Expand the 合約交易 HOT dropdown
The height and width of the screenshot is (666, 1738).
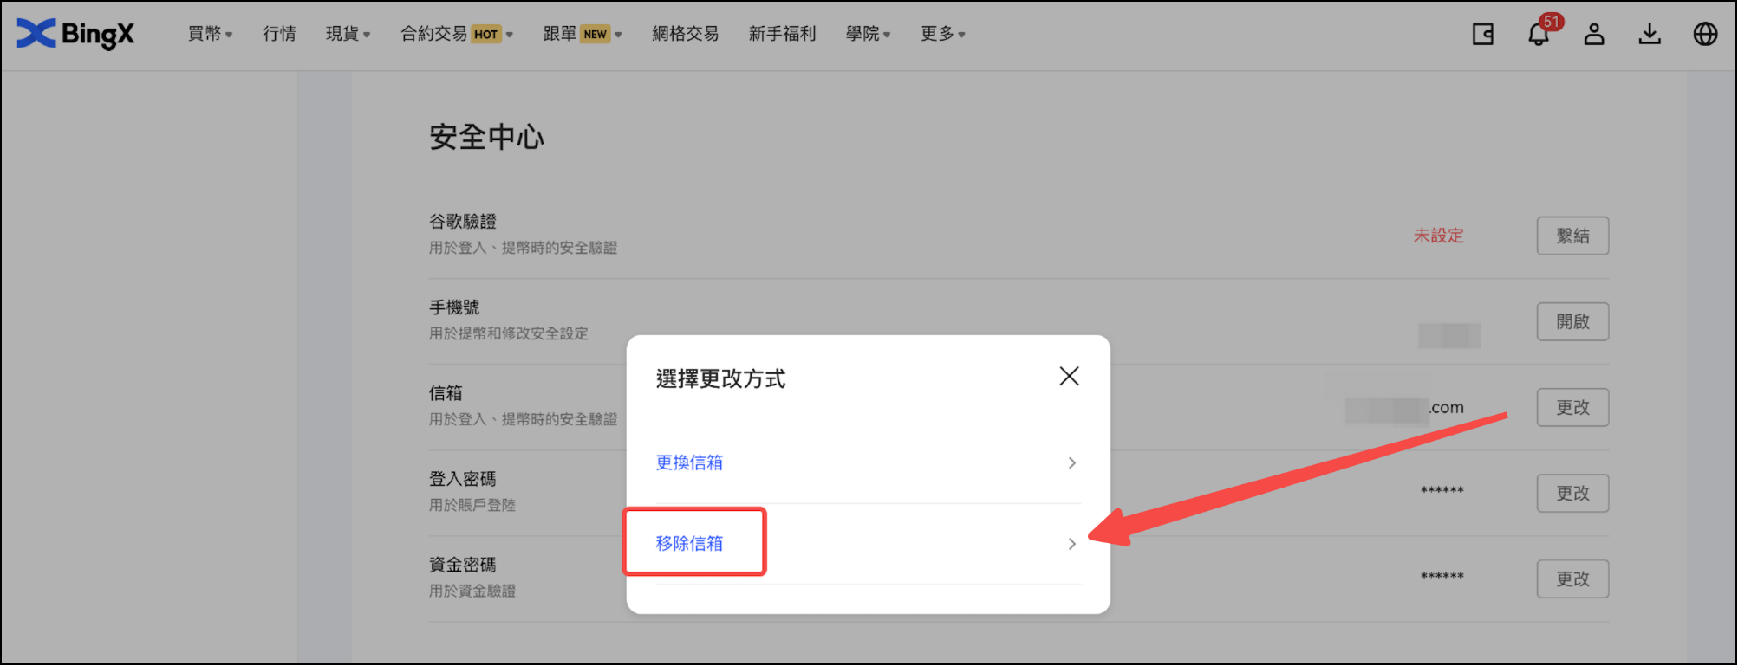[456, 35]
